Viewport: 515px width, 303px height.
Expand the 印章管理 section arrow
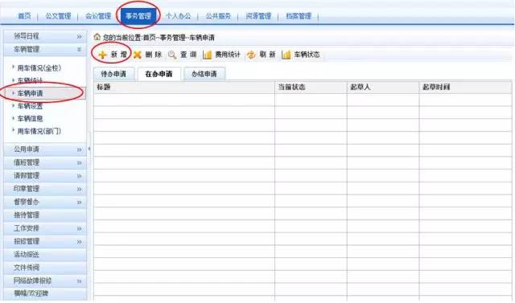(79, 189)
